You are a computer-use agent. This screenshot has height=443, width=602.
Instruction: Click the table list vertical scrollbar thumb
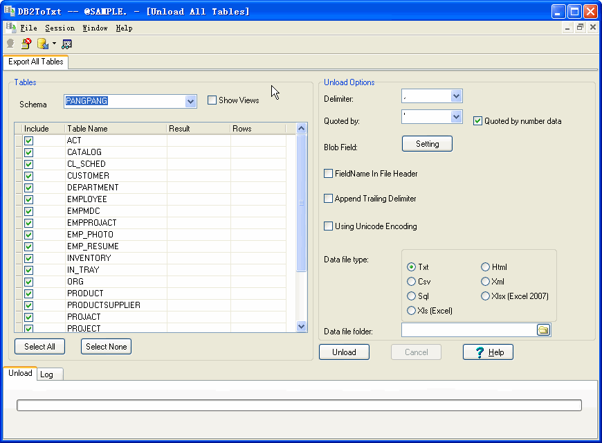pos(302,203)
